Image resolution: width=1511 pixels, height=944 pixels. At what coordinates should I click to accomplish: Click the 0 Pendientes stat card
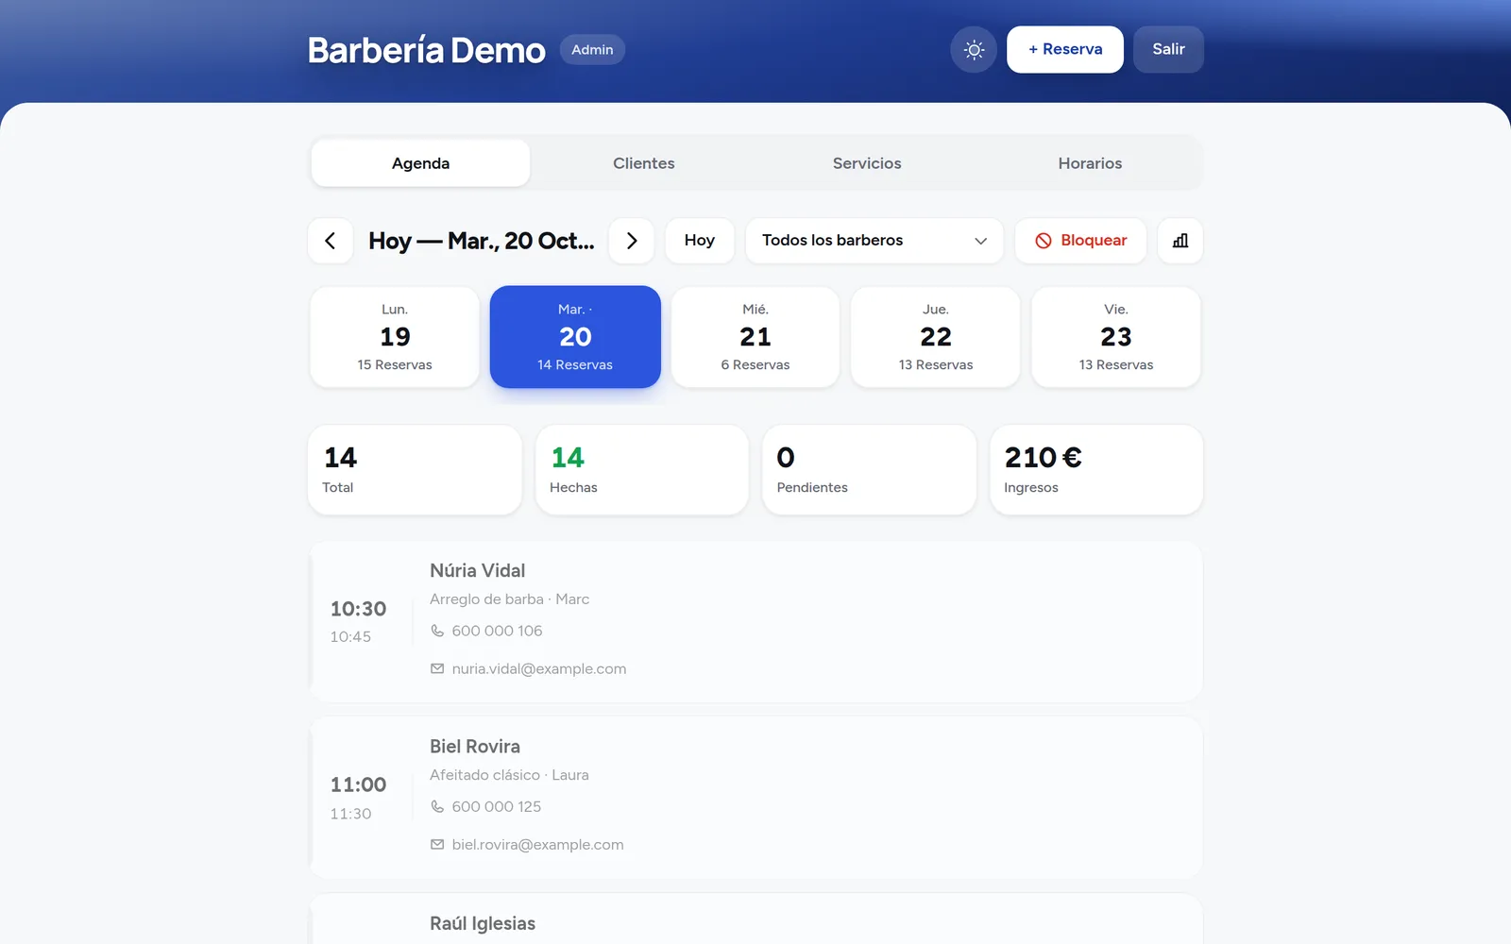[869, 470]
